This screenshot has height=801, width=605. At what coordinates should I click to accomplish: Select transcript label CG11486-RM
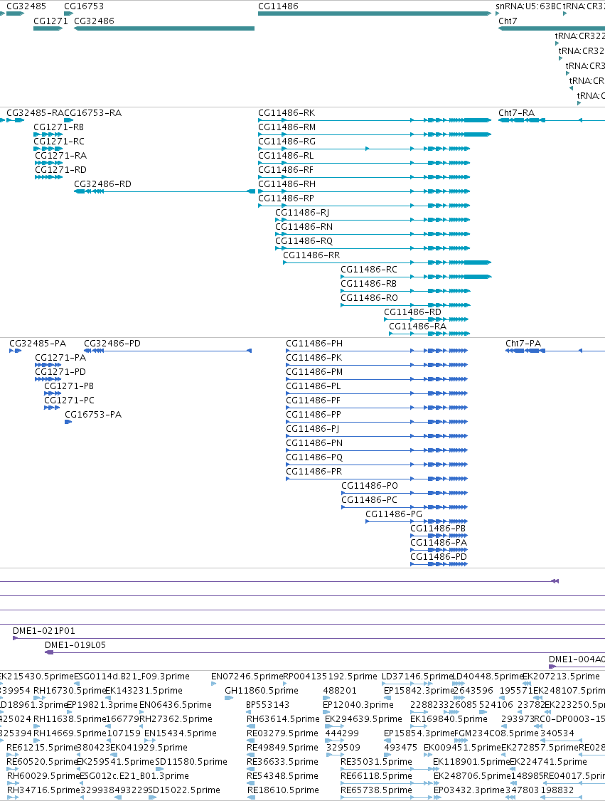287,127
